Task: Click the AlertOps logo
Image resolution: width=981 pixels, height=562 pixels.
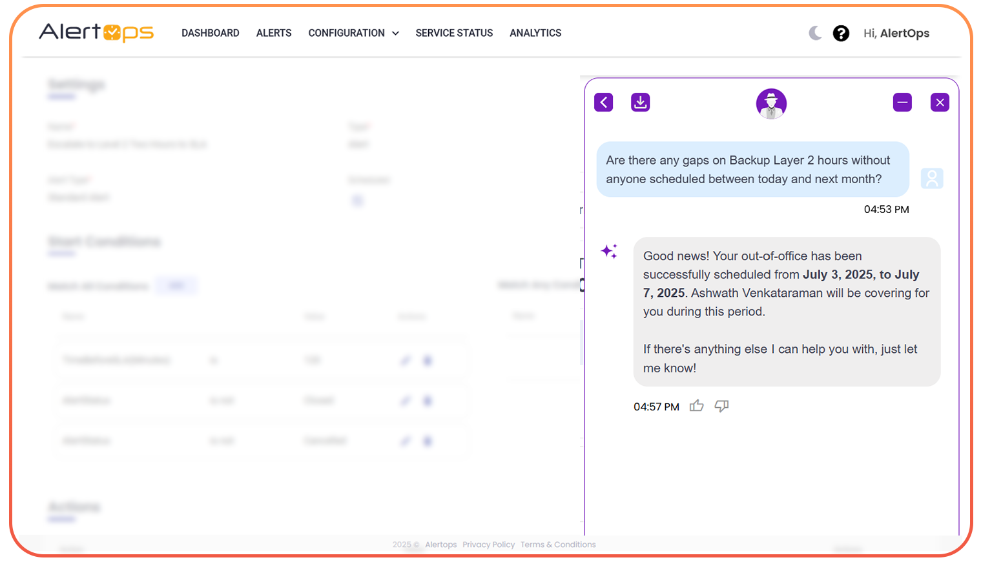Action: coord(96,32)
